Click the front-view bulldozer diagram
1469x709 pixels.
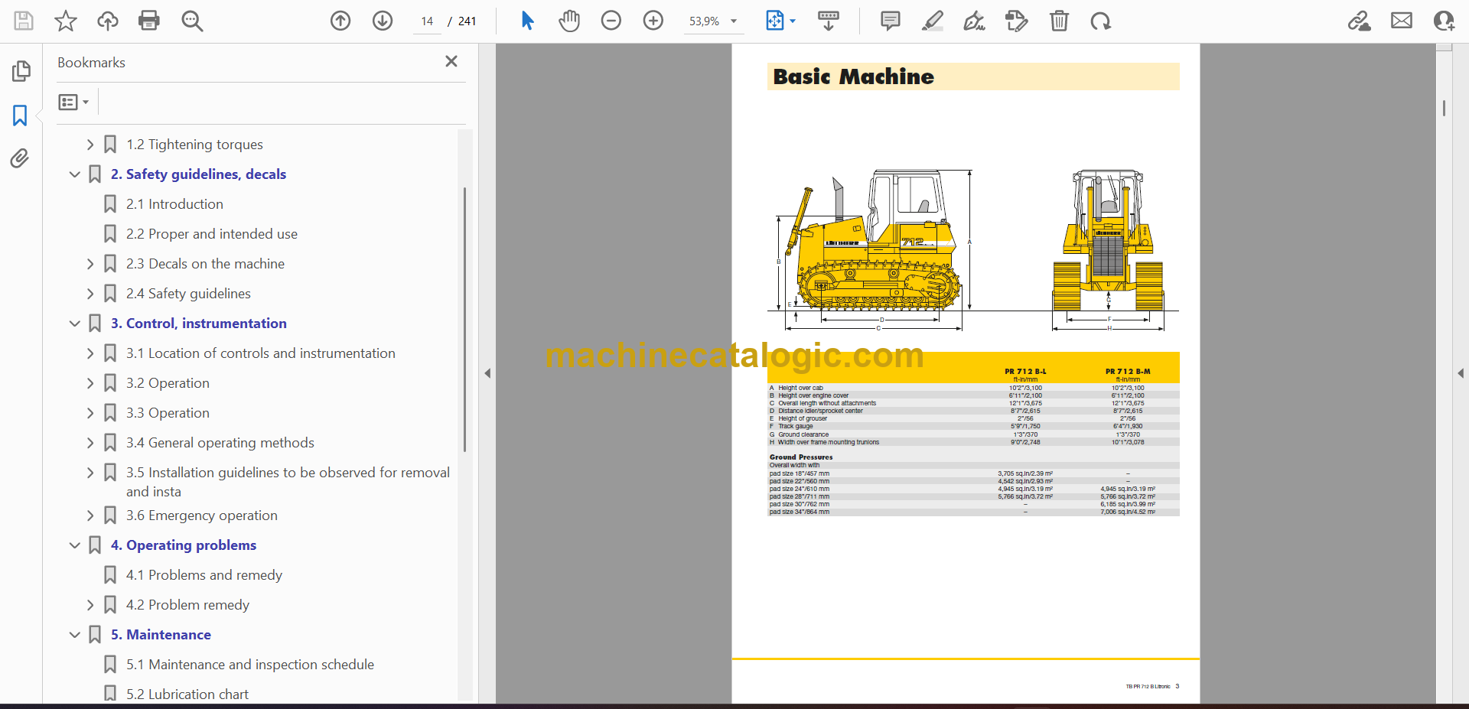tap(1108, 250)
